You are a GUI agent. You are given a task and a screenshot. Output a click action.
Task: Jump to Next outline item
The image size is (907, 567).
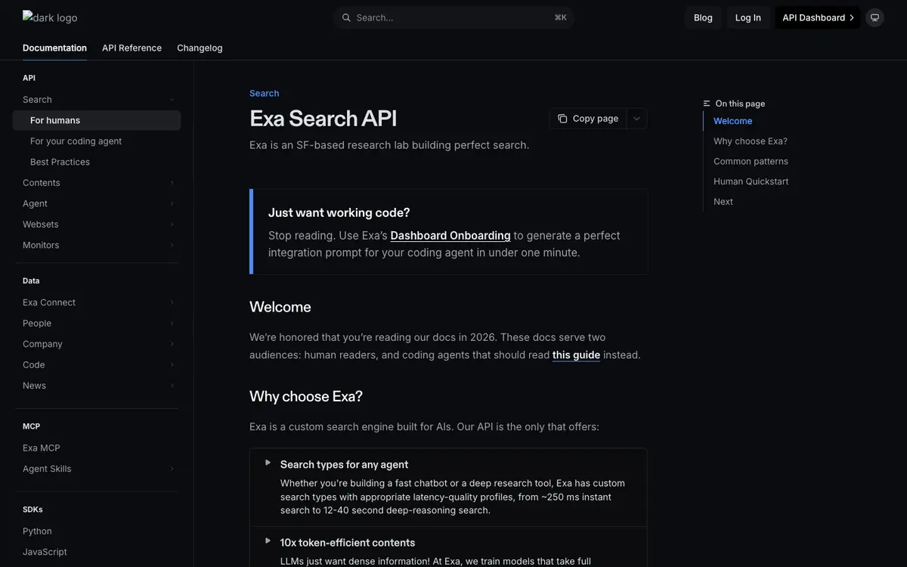coord(723,202)
